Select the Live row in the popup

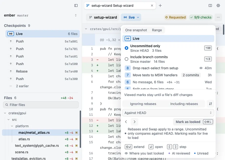pos(168,38)
